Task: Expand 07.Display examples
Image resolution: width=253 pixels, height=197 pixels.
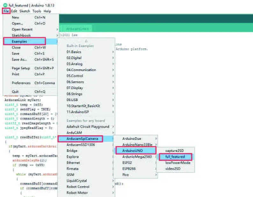Action: coord(86,88)
